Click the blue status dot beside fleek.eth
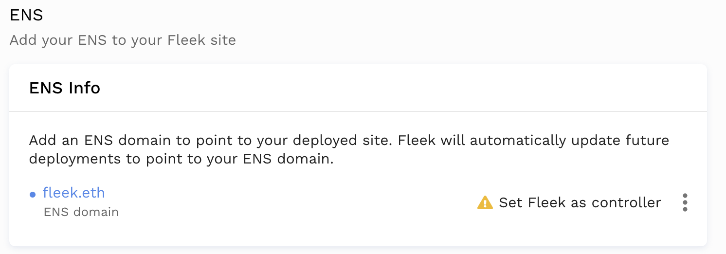This screenshot has height=254, width=726. click(x=33, y=195)
